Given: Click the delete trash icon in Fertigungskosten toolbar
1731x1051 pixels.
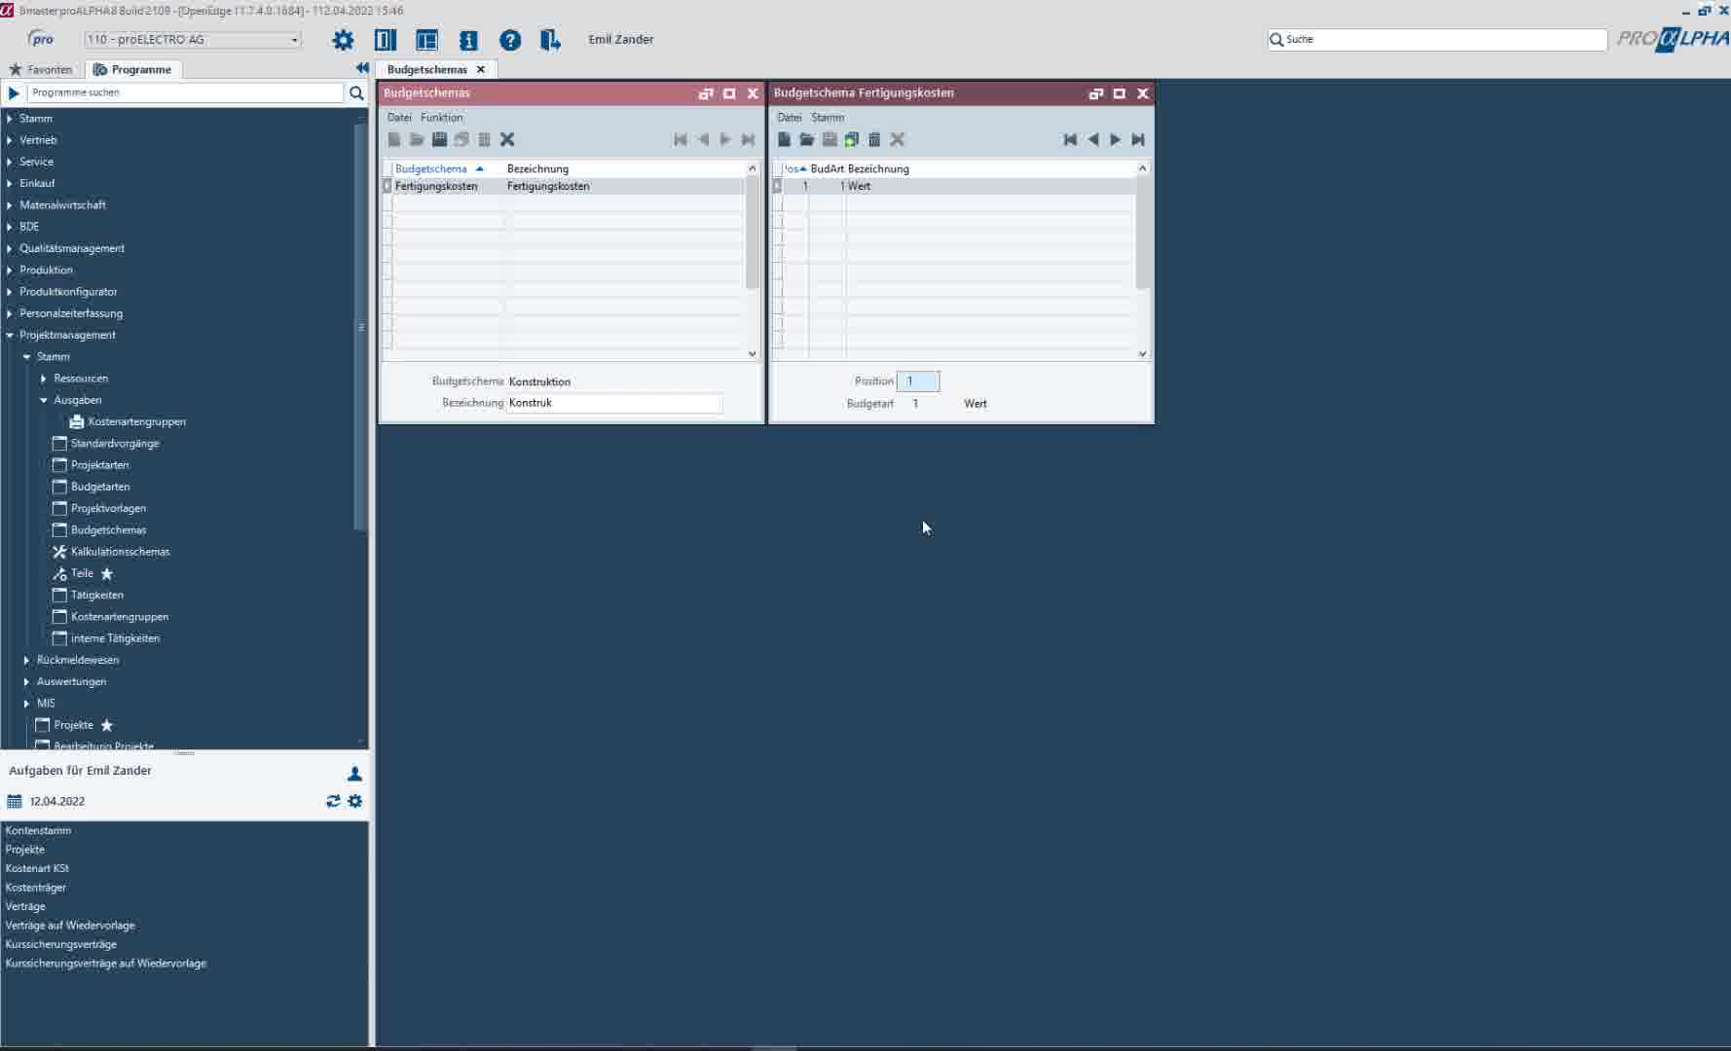Looking at the screenshot, I should (874, 139).
